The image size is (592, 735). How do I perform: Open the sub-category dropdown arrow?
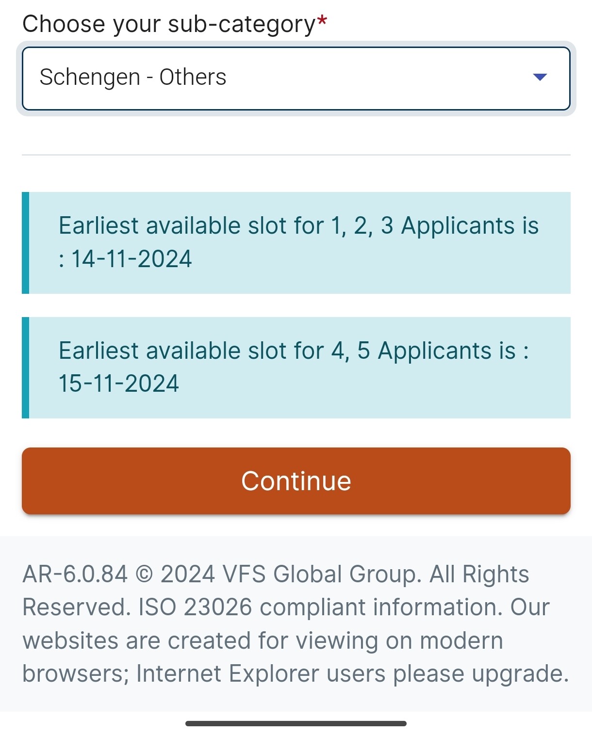540,77
